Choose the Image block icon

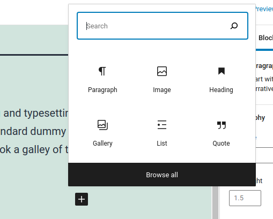[x=162, y=71]
